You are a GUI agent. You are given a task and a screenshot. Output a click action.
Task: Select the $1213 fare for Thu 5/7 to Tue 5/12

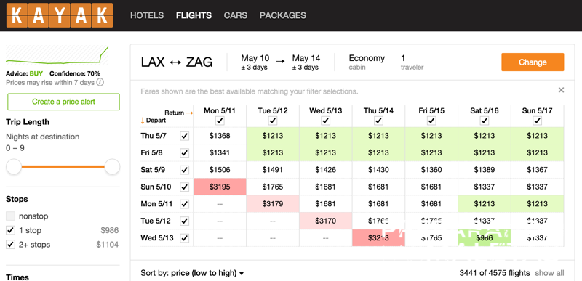273,136
